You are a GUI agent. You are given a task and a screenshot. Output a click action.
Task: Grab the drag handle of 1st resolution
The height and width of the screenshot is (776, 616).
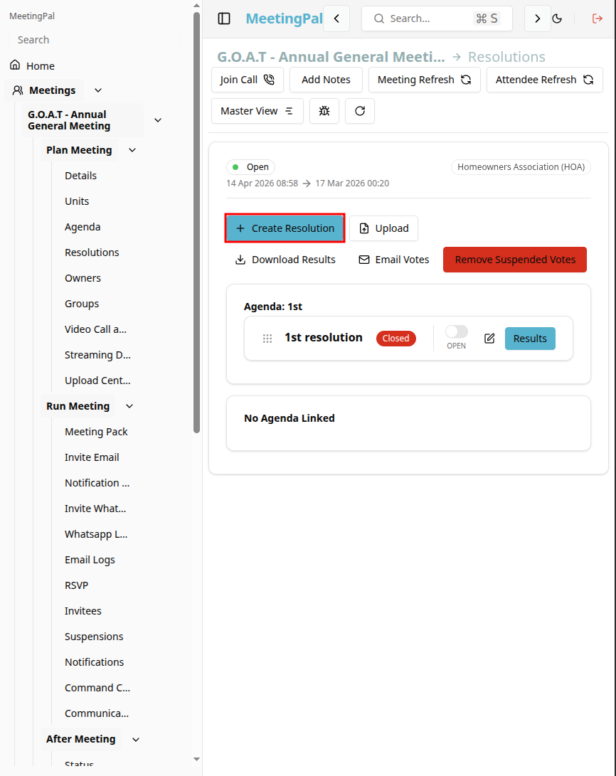[x=267, y=339]
